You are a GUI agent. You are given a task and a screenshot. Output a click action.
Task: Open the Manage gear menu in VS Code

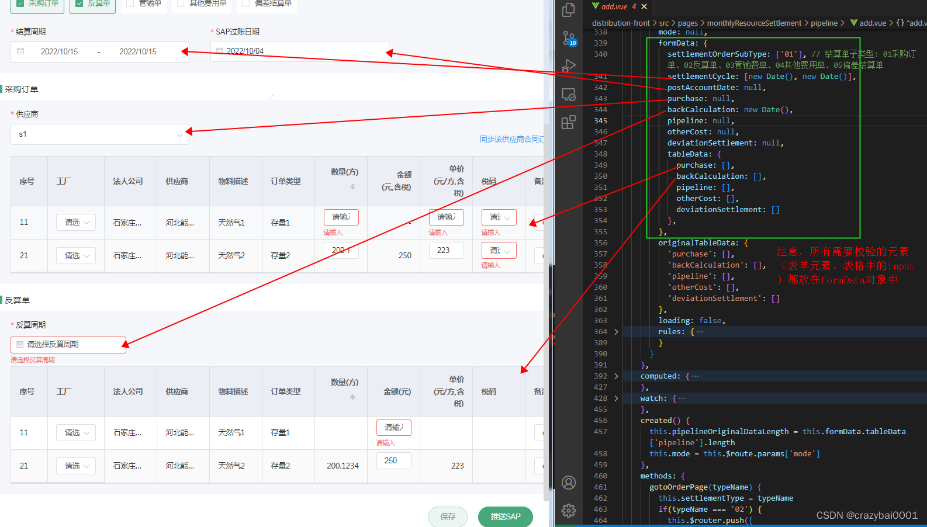click(568, 511)
